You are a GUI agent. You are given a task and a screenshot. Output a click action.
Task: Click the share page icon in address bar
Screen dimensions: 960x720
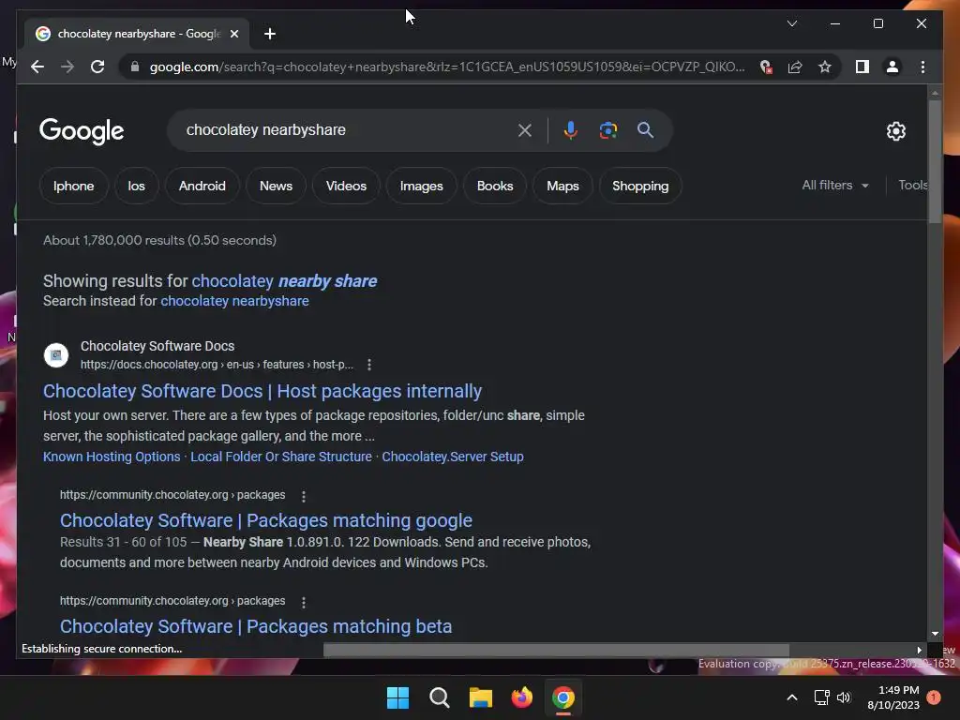tap(795, 67)
